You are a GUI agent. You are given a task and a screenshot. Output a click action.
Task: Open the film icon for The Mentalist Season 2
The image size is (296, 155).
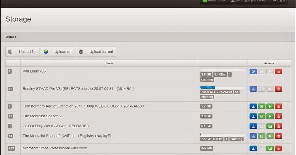tap(262, 116)
